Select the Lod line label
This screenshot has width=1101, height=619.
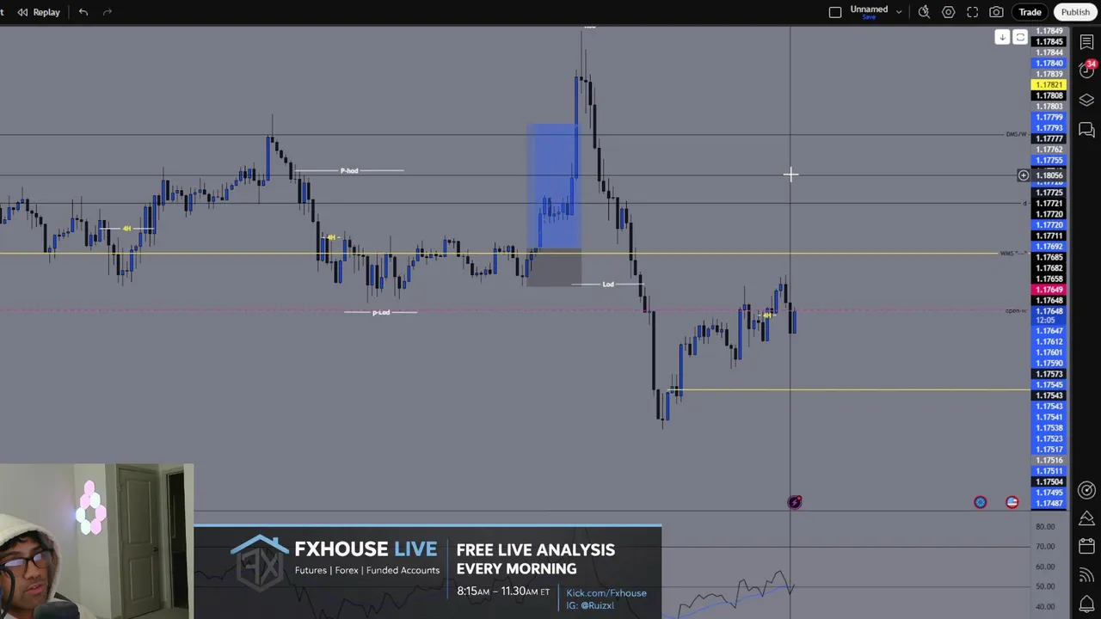[608, 284]
